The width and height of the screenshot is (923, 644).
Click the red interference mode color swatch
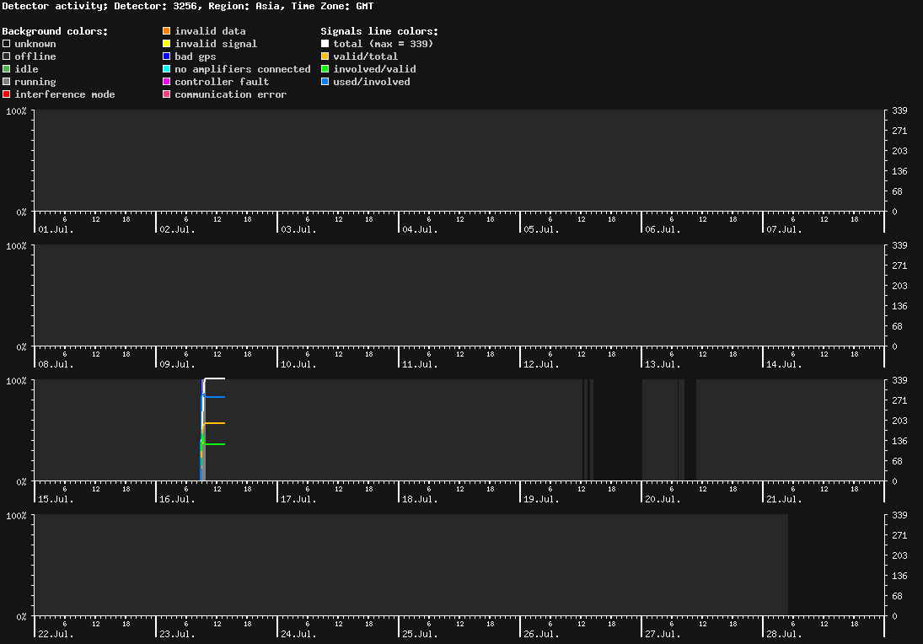point(7,94)
